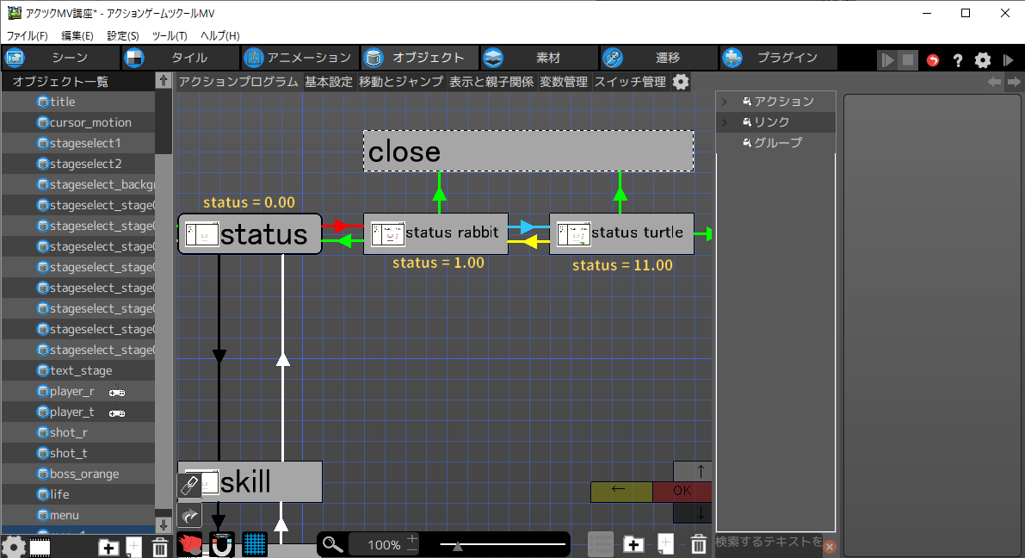Switch to the アニメーション tab
The image size is (1025, 558).
point(299,58)
